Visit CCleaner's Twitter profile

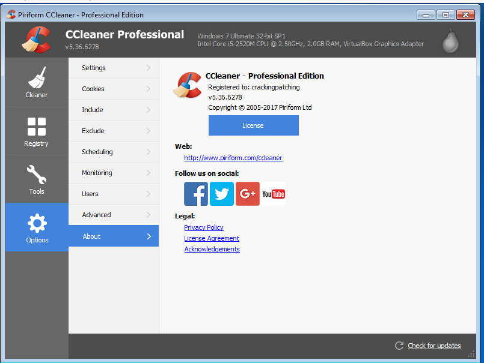(221, 193)
